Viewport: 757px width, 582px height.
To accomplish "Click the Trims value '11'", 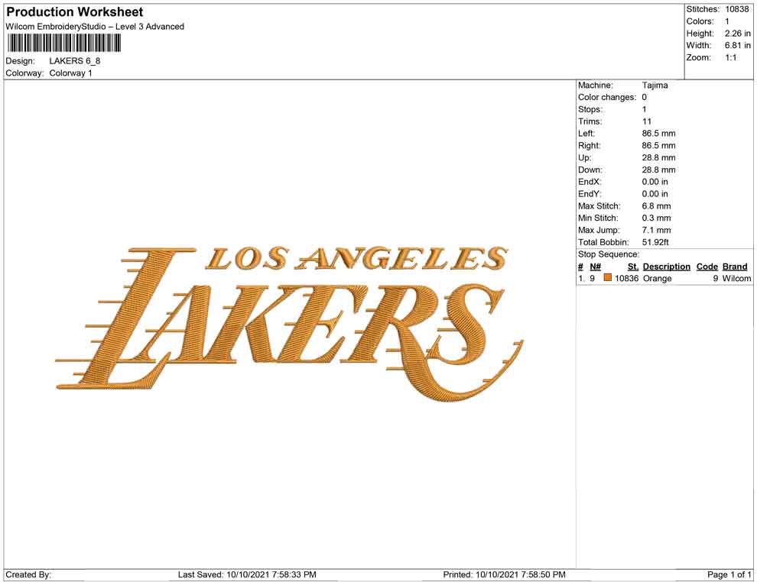I will click(x=646, y=121).
